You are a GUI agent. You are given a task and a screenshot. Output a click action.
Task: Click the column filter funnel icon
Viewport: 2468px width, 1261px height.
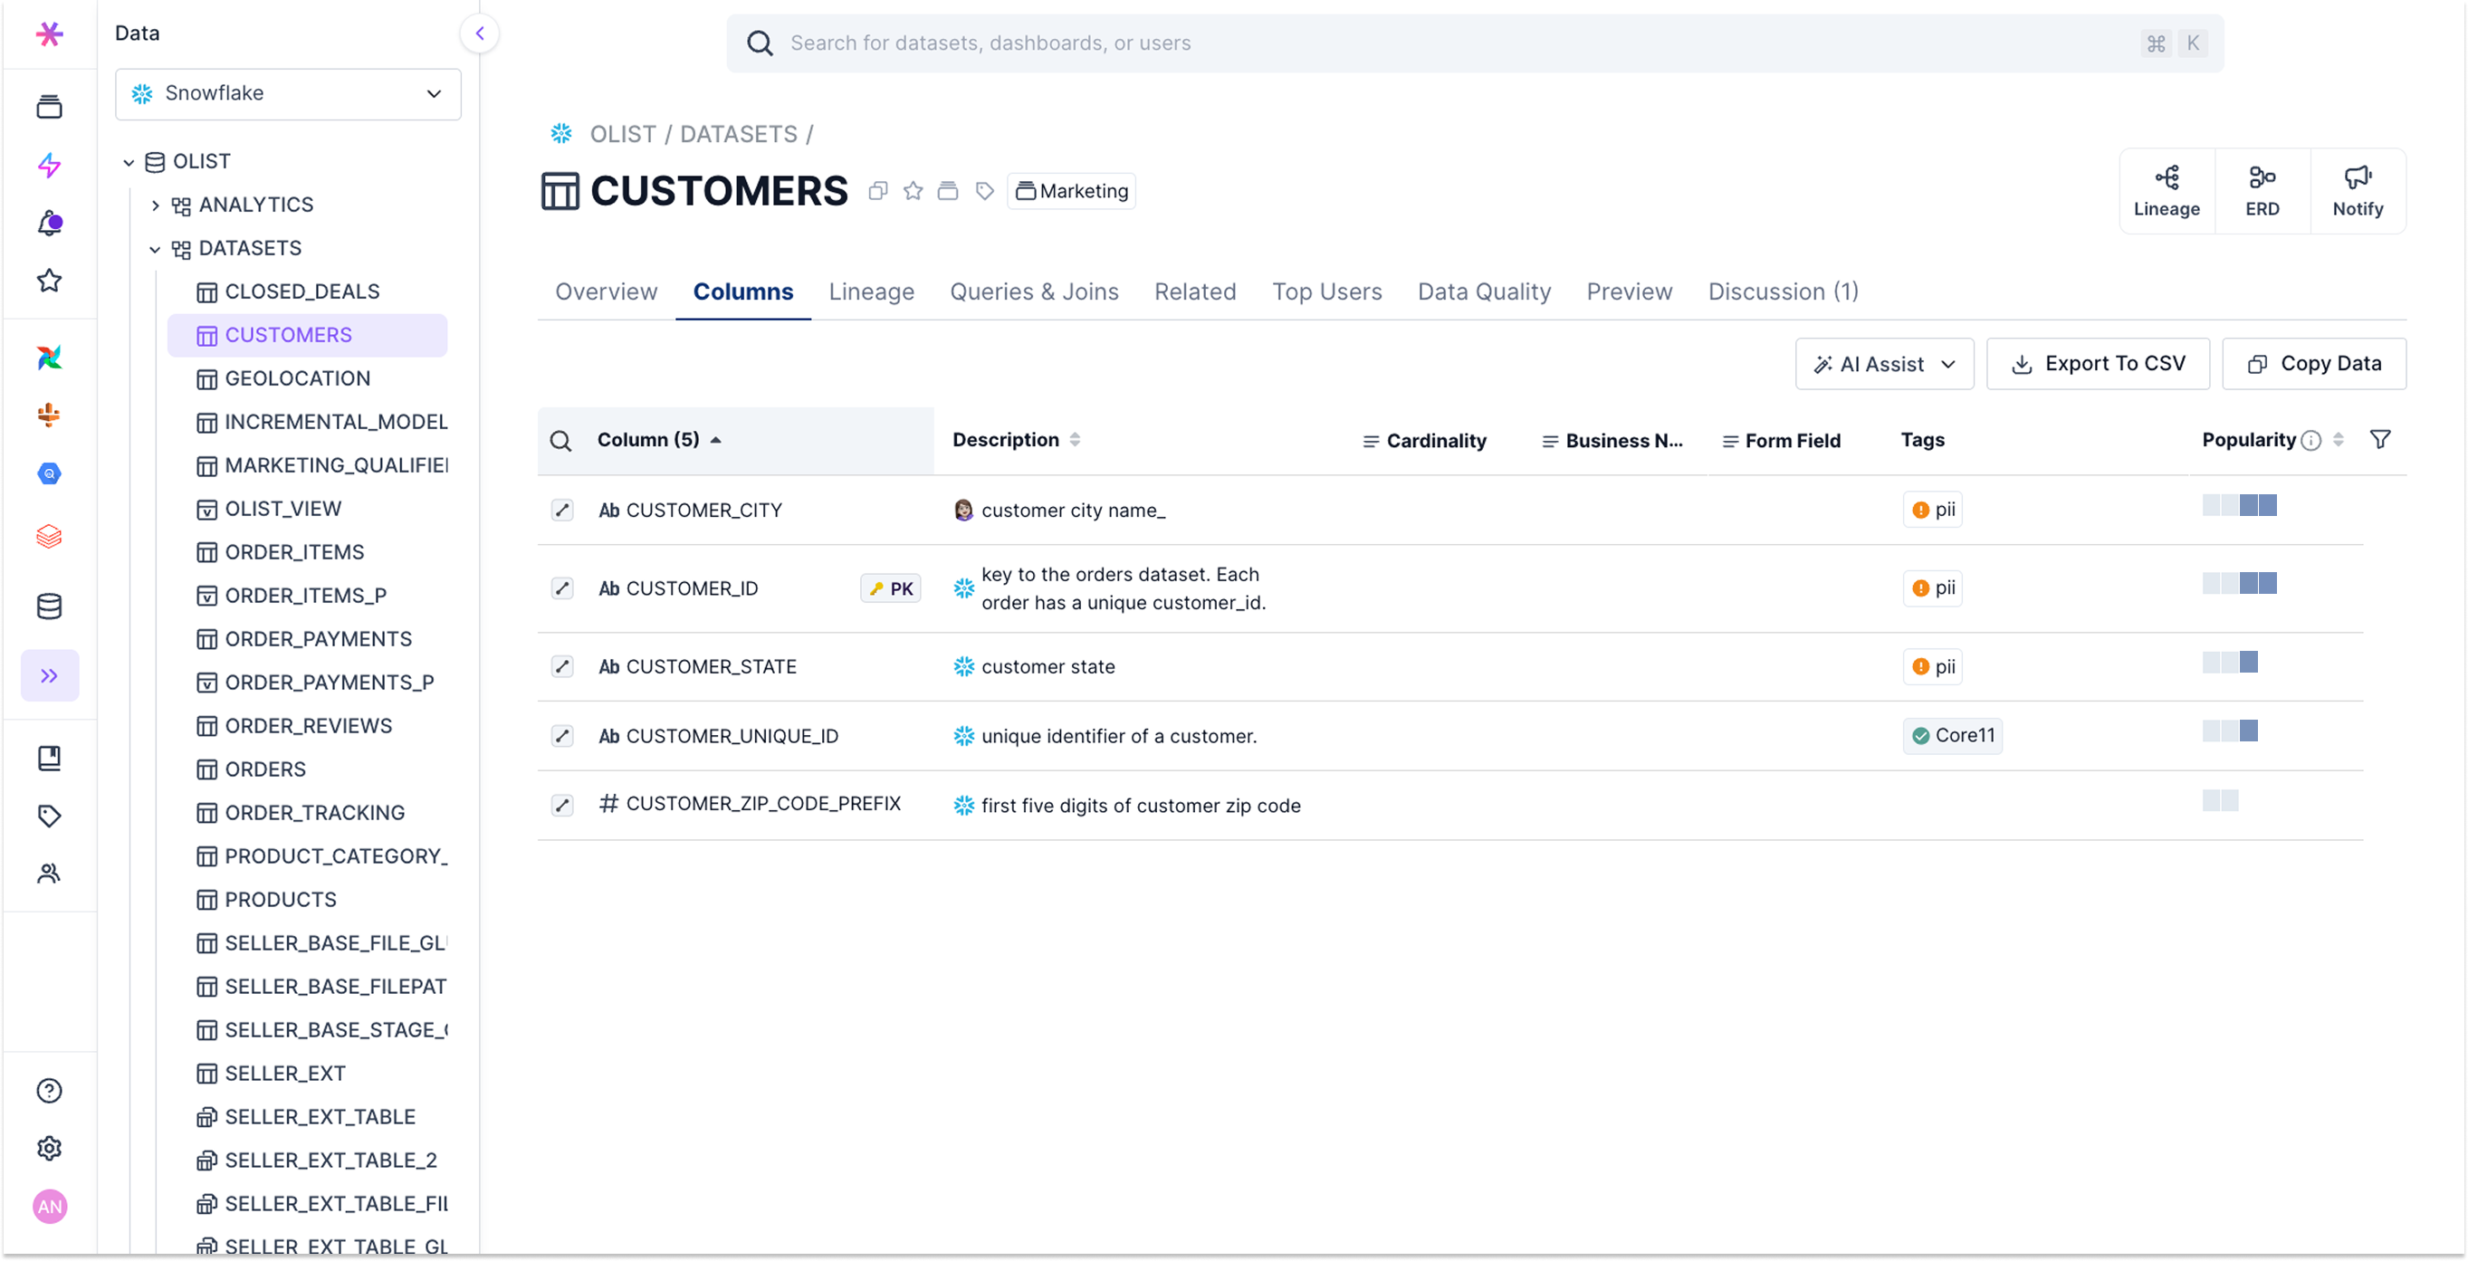(2379, 440)
